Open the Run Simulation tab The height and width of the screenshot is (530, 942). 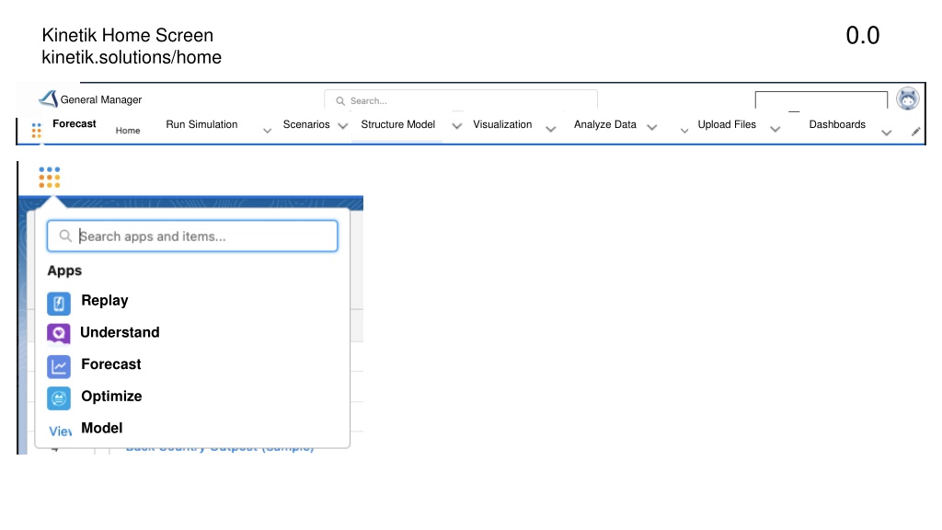pyautogui.click(x=201, y=124)
